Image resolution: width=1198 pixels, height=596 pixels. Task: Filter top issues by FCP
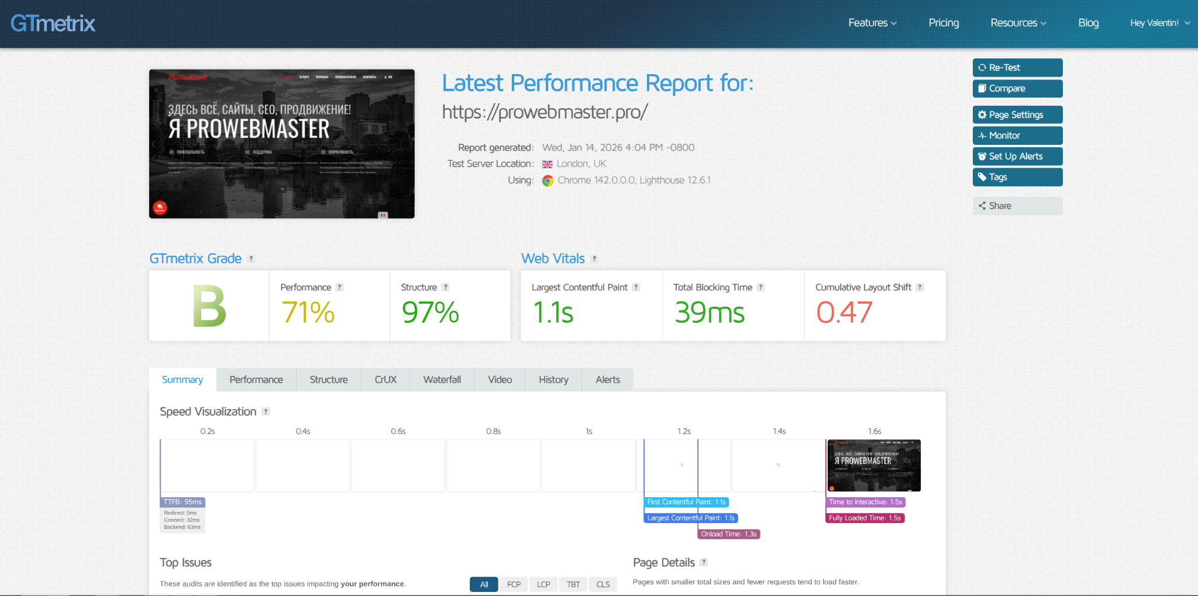(514, 584)
